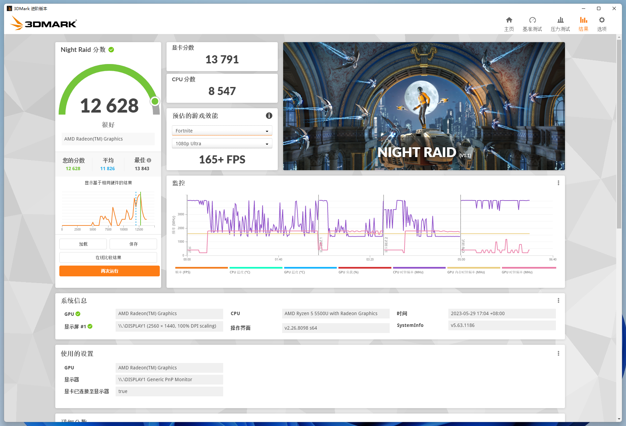Viewport: 626px width, 426px height.
Task: Click the vertical scrollbar on the right
Action: 619,135
